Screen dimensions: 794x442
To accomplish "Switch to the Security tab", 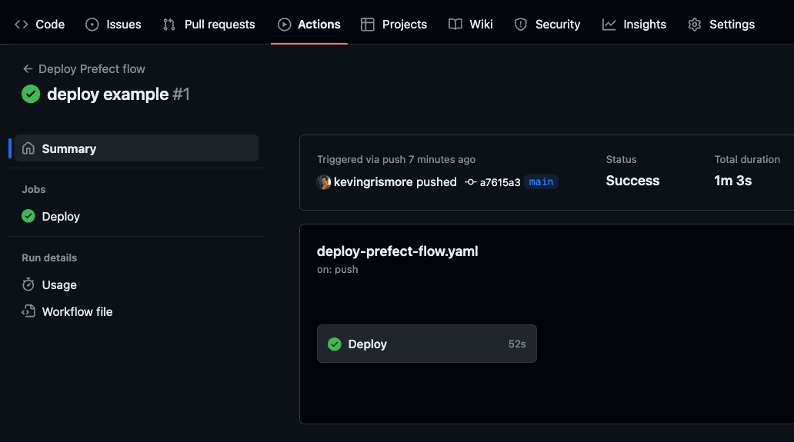I will click(547, 25).
